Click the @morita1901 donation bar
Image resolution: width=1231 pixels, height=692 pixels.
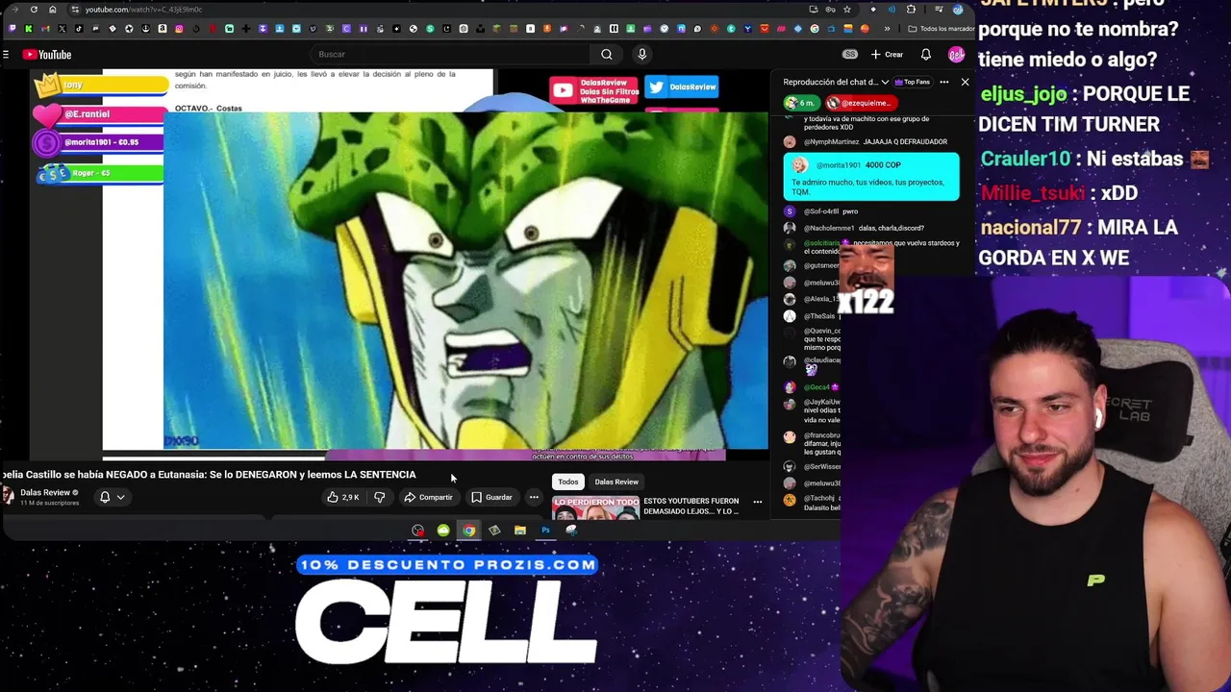pyautogui.click(x=99, y=143)
